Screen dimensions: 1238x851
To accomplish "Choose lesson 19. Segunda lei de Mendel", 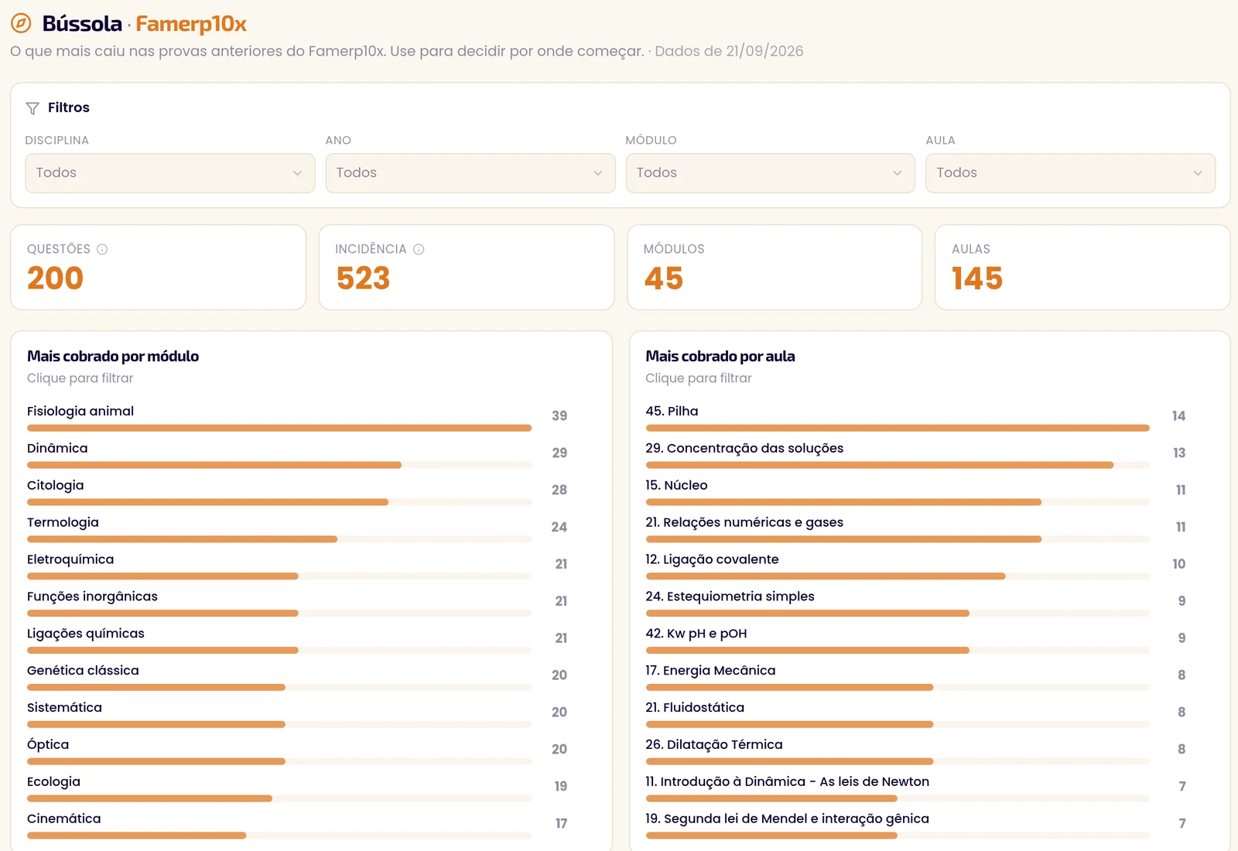I will click(x=915, y=825).
